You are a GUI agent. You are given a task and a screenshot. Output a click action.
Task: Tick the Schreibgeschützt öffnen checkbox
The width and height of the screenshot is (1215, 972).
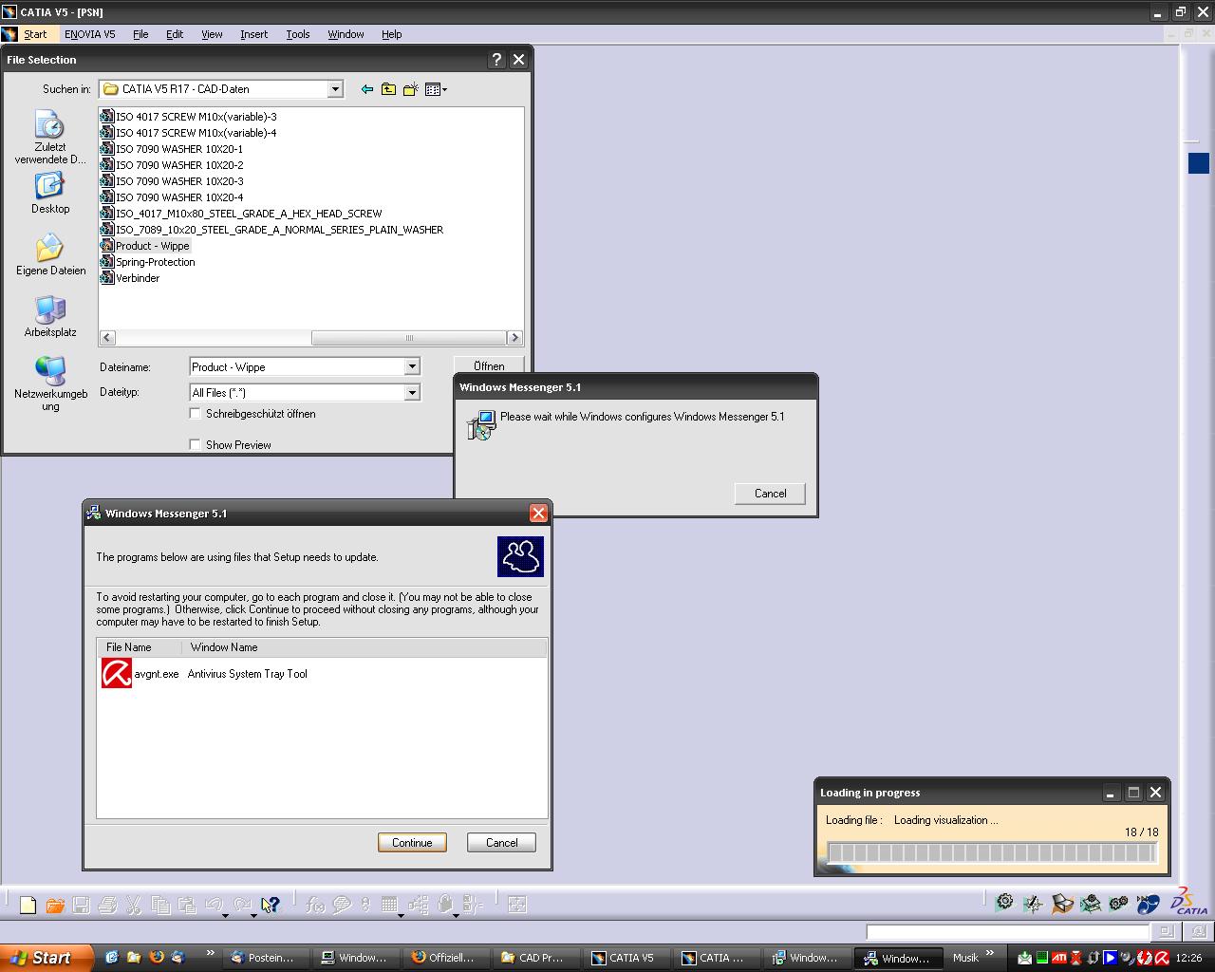point(195,414)
